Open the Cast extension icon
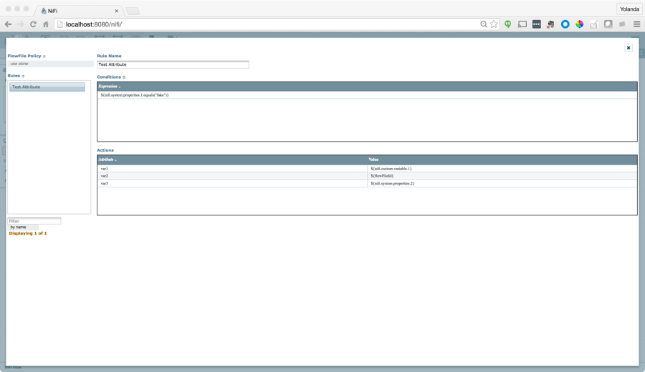The height and width of the screenshot is (372, 645). [x=522, y=24]
